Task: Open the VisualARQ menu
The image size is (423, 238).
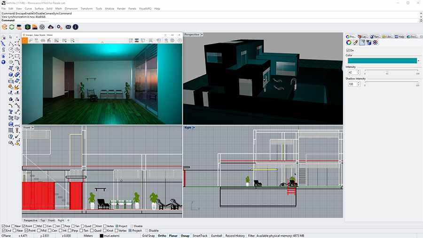Action: click(145, 8)
